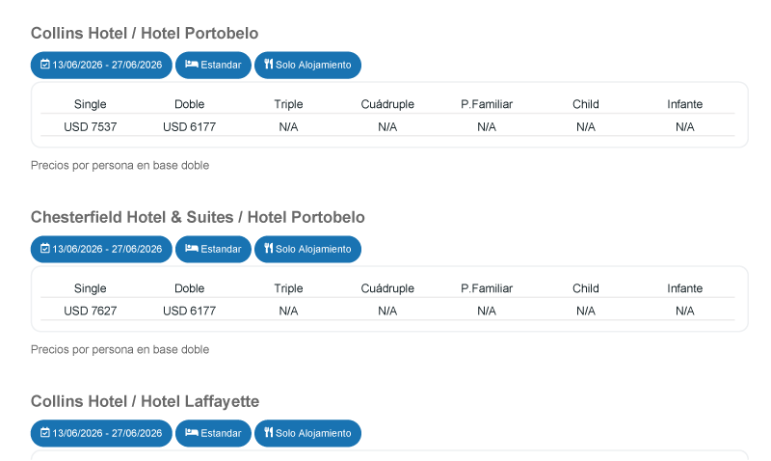Open the Collins Hotel / Hotel Laffayette heading
This screenshot has width=771, height=461.
145,401
